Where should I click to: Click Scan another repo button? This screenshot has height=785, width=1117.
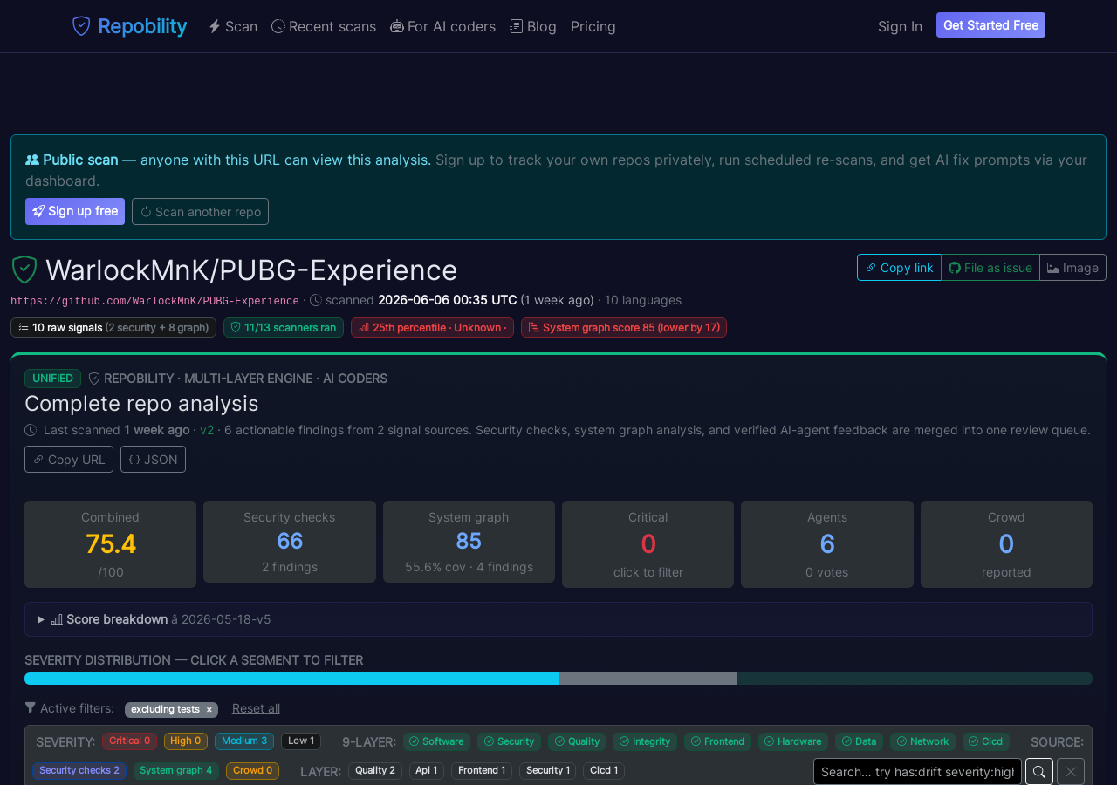pos(200,212)
